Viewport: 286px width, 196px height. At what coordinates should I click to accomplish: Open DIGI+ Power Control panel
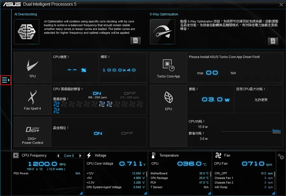point(32,132)
